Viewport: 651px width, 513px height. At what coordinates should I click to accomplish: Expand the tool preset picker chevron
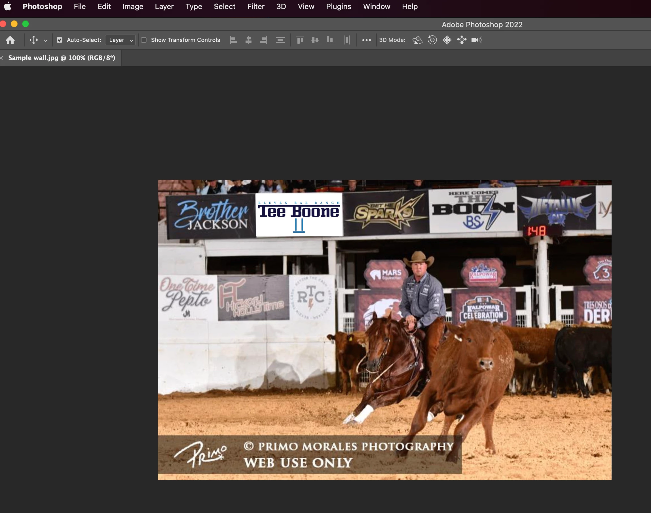[x=46, y=40]
